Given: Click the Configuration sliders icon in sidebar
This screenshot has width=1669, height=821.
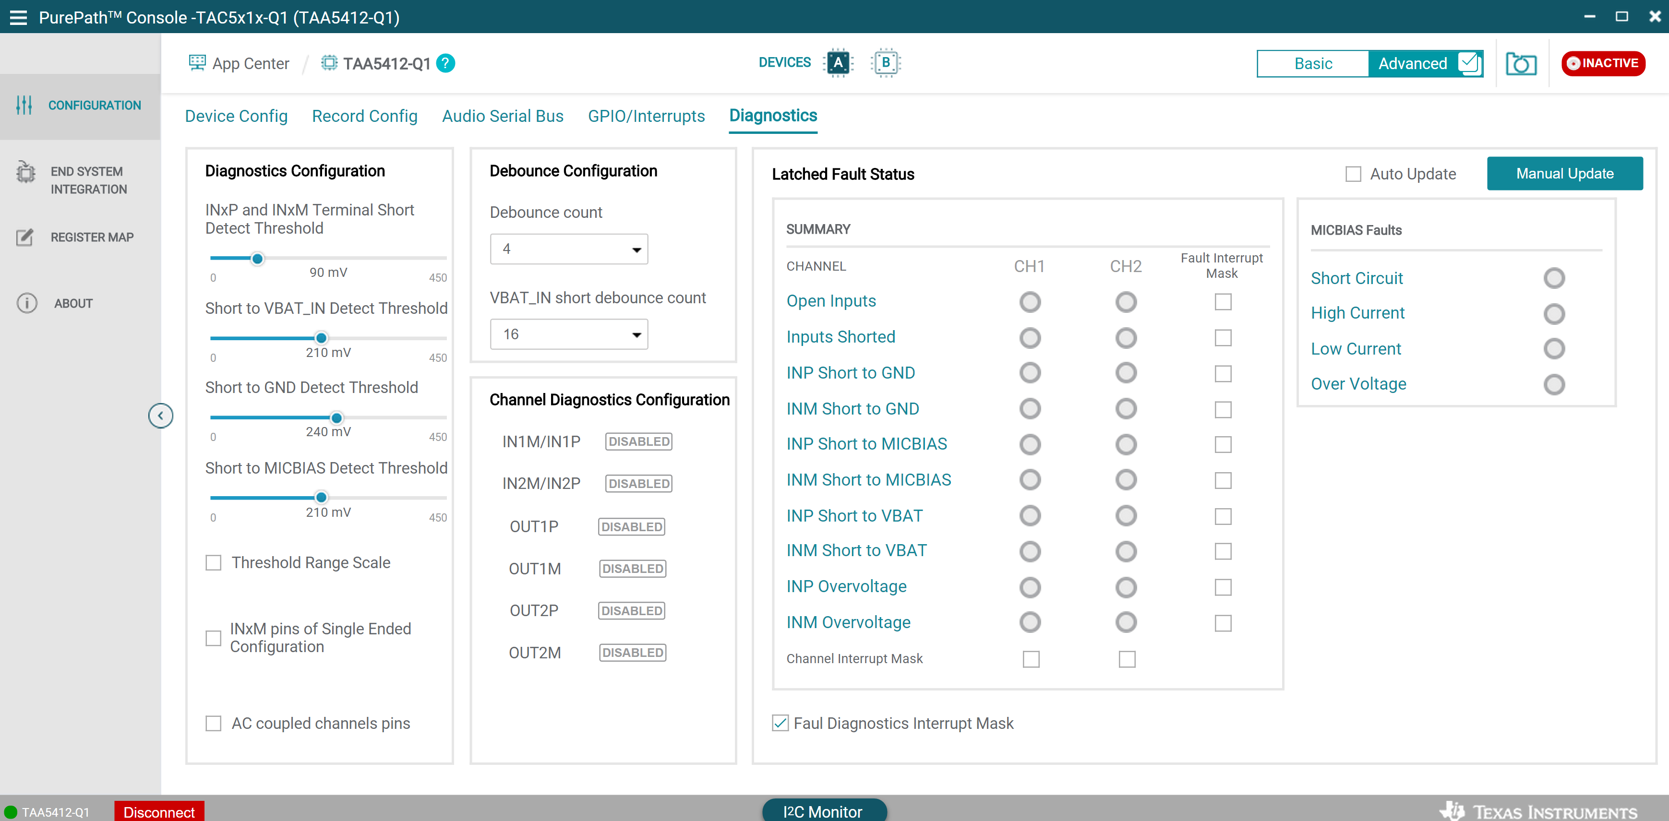Looking at the screenshot, I should pos(24,105).
